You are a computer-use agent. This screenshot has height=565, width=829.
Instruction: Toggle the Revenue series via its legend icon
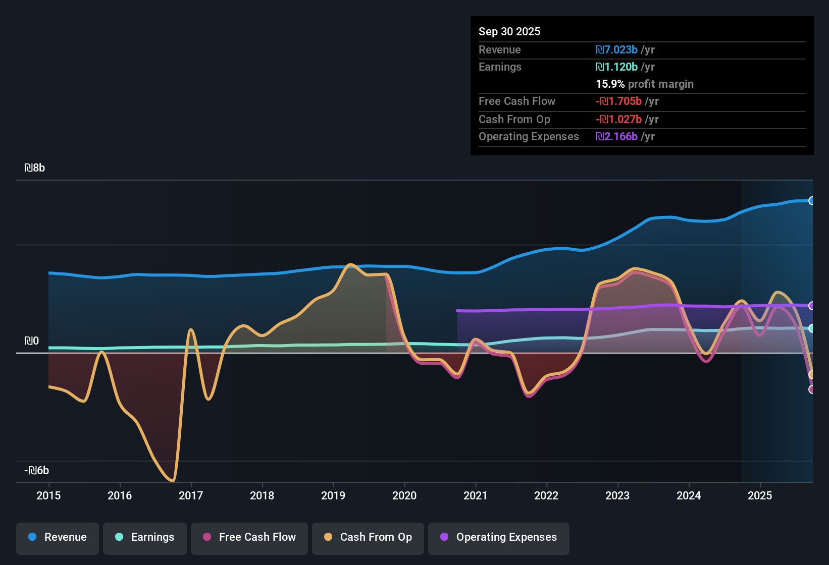pos(32,537)
